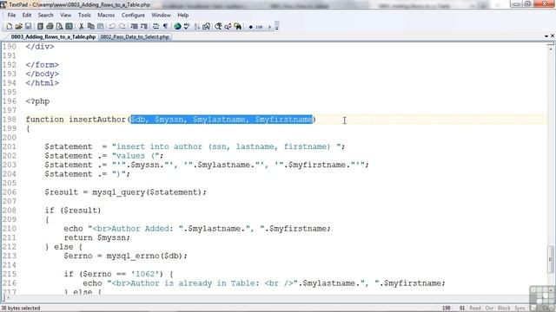
Task: Toggle visible paragraph marks icon
Action: [x=165, y=27]
